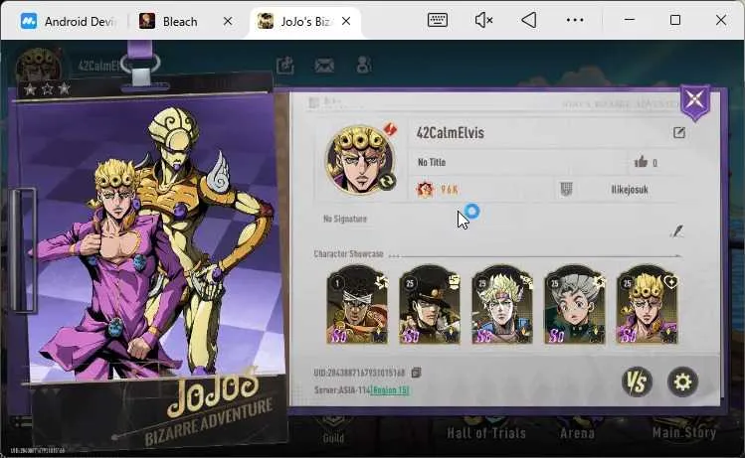The height and width of the screenshot is (458, 745).
Task: Select the Koichi showcase character card
Action: pyautogui.click(x=575, y=304)
